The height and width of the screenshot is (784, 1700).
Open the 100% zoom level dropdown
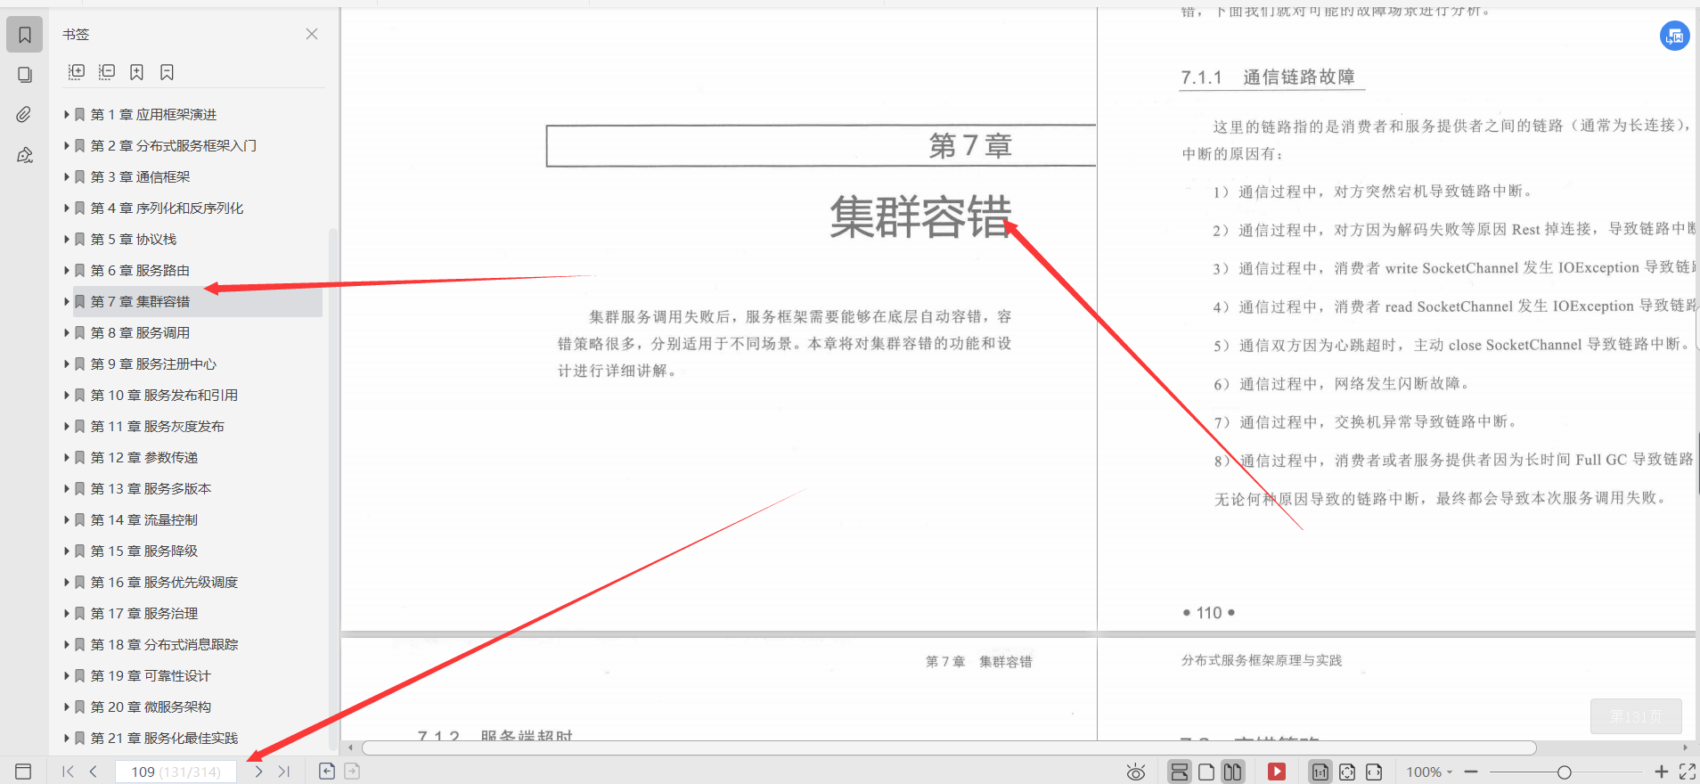(x=1429, y=772)
